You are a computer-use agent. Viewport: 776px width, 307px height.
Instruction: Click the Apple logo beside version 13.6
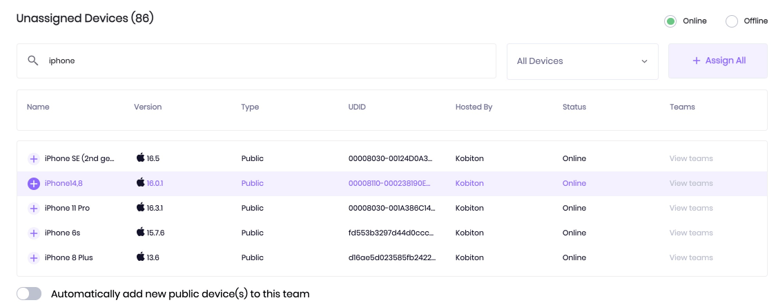coord(141,257)
